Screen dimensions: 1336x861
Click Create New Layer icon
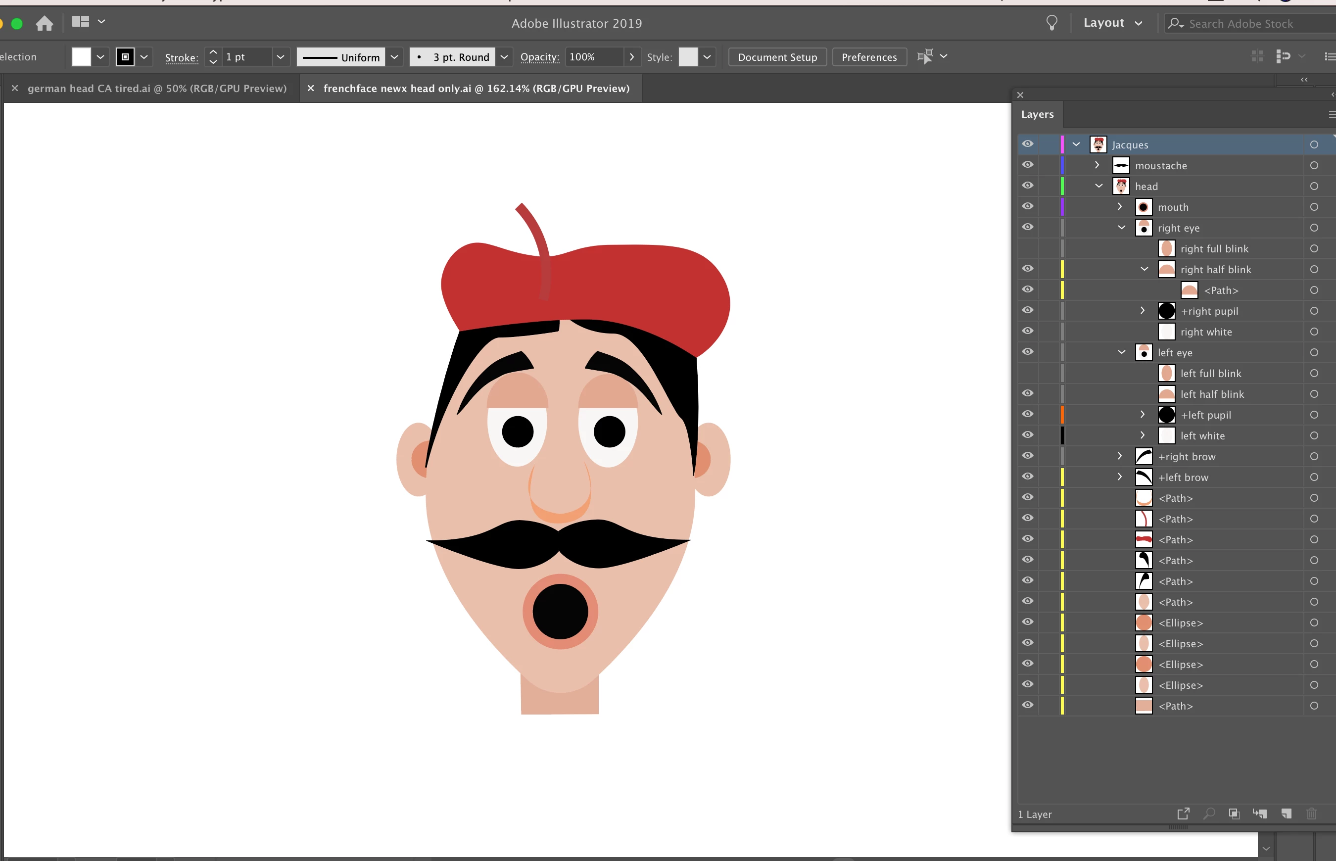pos(1286,813)
